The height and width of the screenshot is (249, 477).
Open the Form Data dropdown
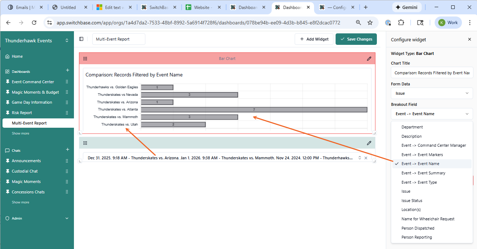432,93
